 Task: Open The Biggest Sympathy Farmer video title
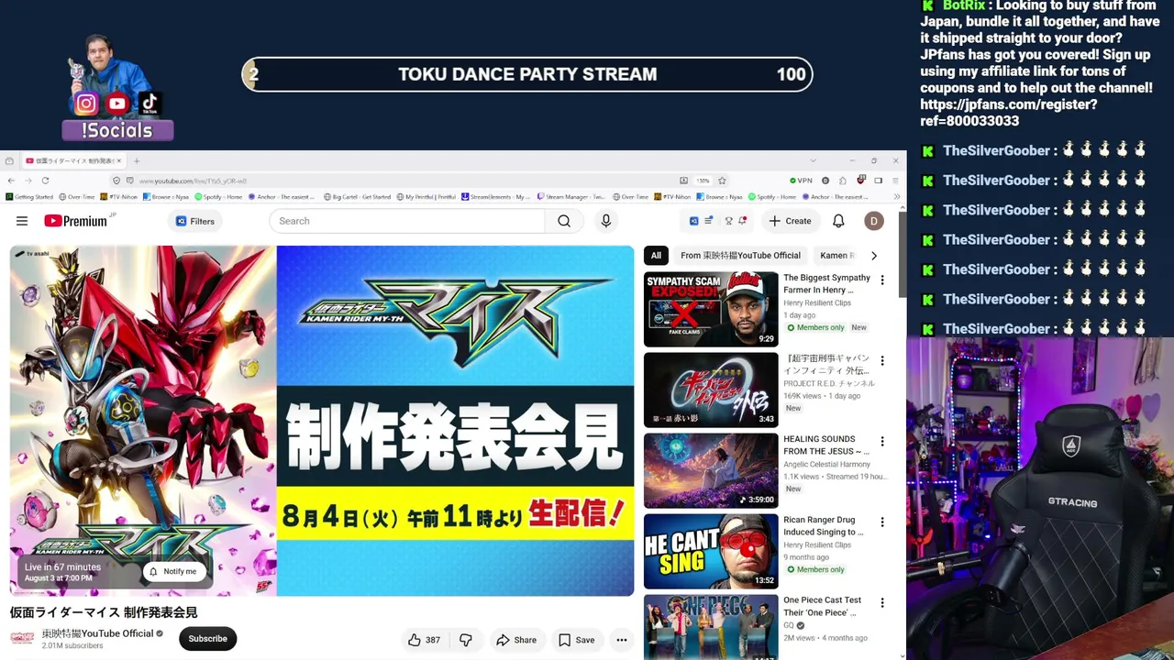tap(826, 284)
